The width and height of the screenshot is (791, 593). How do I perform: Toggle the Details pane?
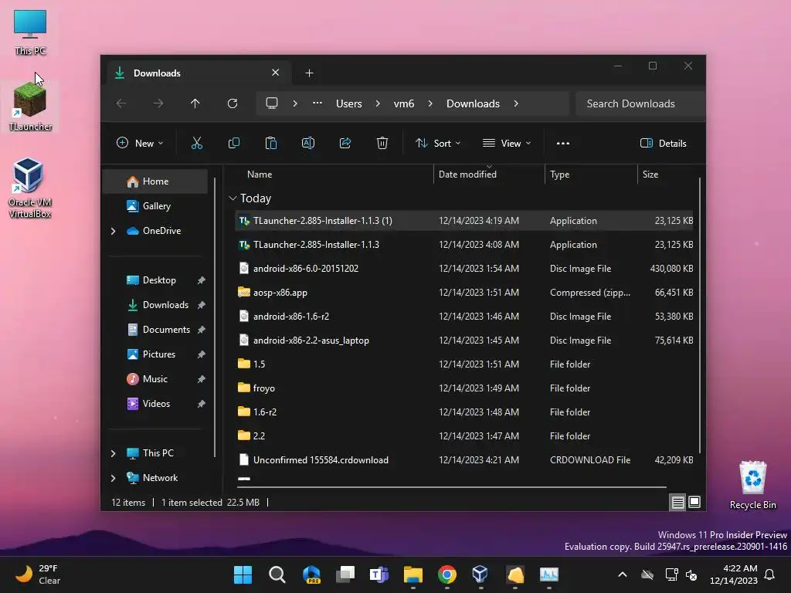pyautogui.click(x=664, y=143)
